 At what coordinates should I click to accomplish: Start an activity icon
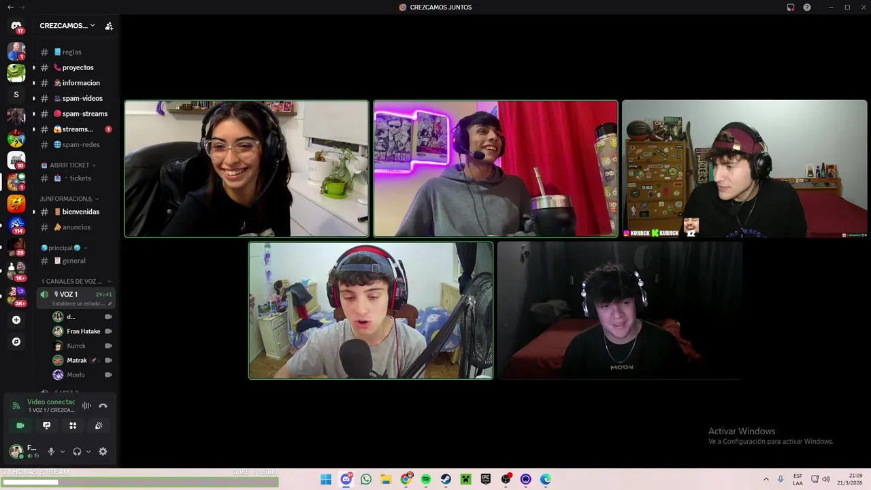point(73,425)
